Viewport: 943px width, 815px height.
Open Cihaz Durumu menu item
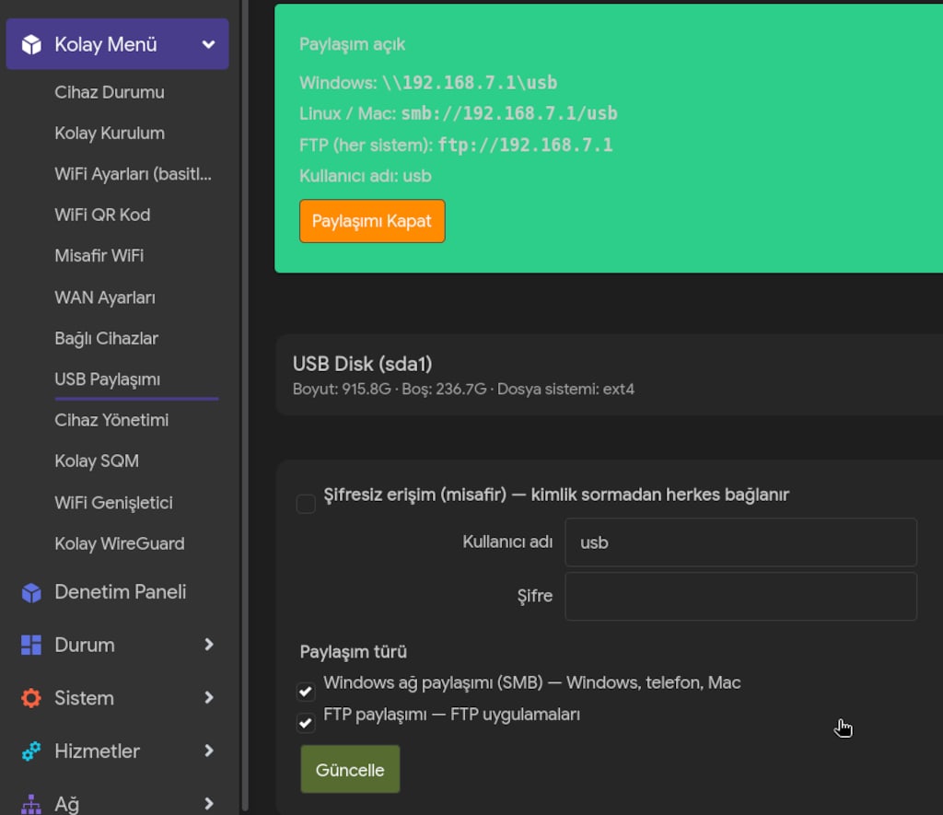(x=110, y=92)
